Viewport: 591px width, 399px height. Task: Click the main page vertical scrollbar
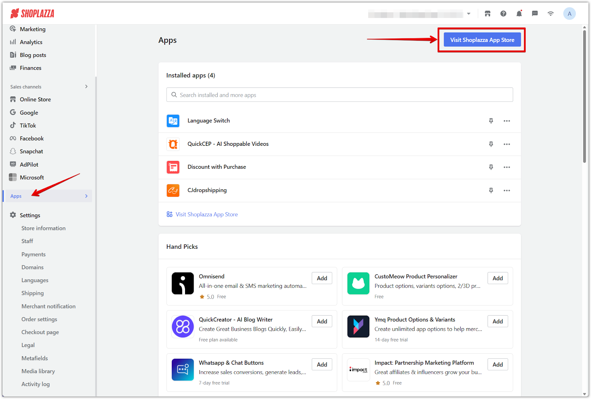point(584,96)
